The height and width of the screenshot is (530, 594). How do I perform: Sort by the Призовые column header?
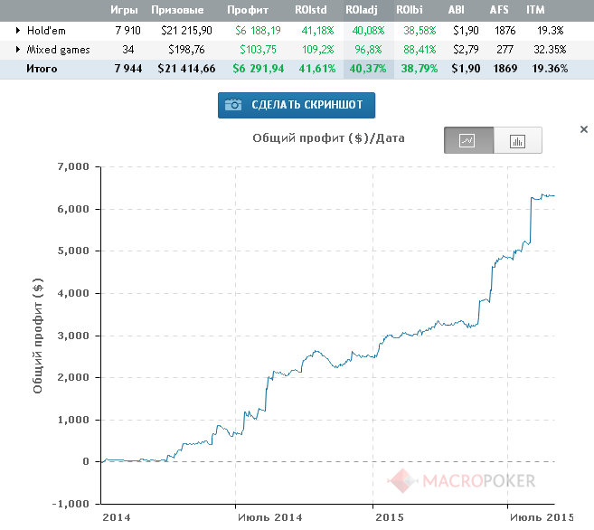(177, 10)
